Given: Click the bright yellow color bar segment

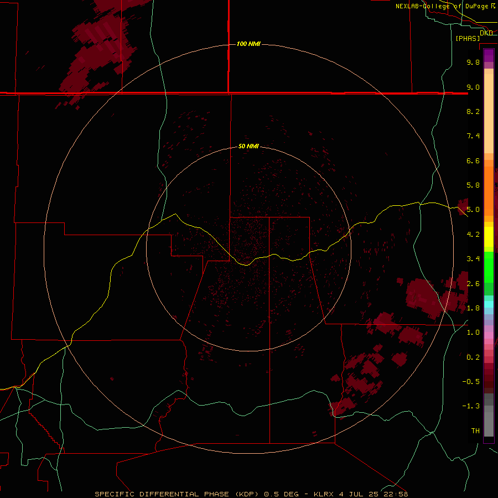Looking at the screenshot, I should [x=489, y=237].
